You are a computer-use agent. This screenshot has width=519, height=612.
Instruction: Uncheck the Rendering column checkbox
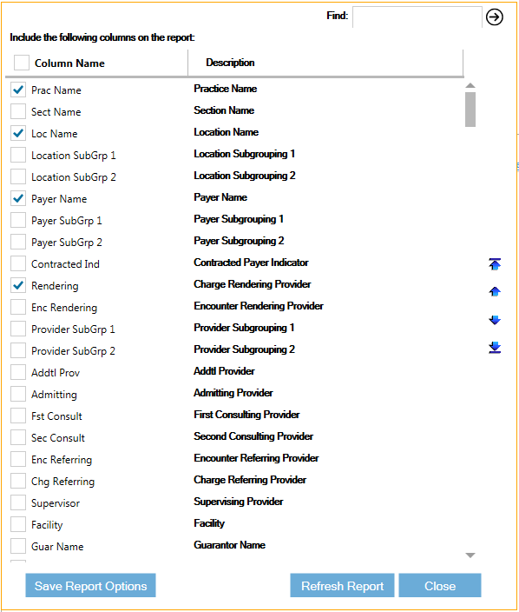(x=18, y=285)
